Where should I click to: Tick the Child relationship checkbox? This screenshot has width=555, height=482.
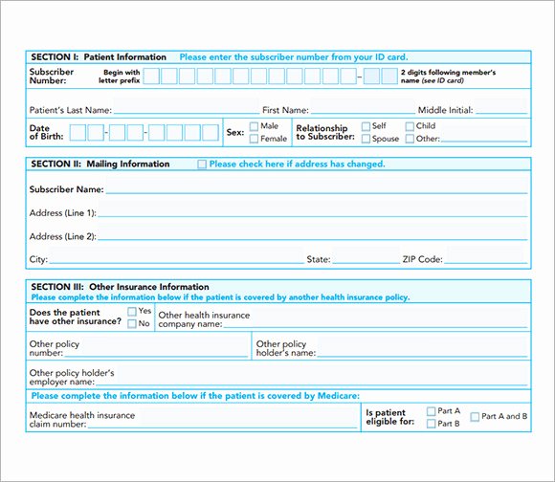[410, 126]
